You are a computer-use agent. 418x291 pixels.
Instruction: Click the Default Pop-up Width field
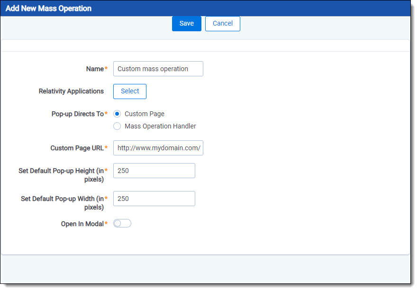154,199
